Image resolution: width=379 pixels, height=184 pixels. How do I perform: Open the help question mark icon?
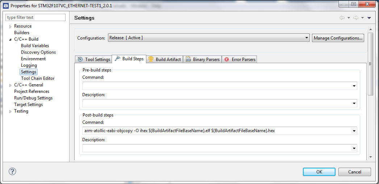[x=12, y=171]
